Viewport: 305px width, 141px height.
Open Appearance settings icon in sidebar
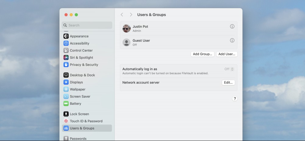tap(66, 36)
